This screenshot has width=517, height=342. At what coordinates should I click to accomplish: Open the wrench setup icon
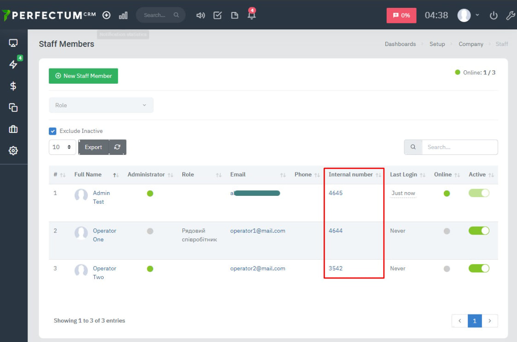click(x=510, y=15)
